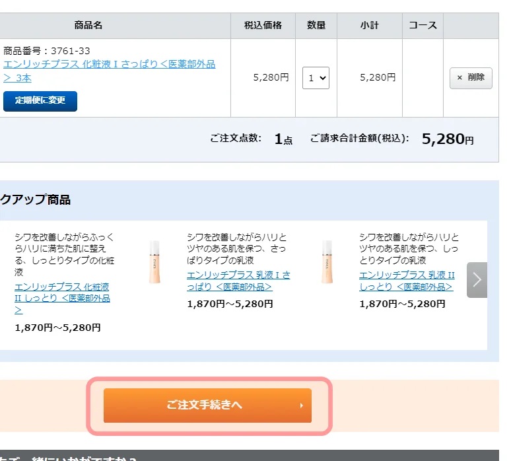Click the 商品名 column header

coord(88,25)
